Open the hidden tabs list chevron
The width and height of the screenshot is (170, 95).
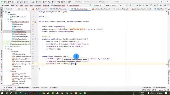click(x=166, y=9)
